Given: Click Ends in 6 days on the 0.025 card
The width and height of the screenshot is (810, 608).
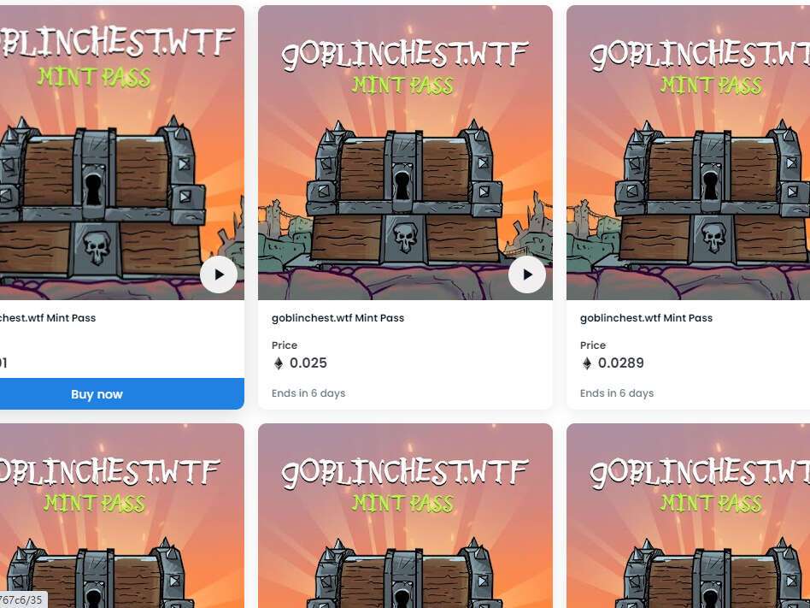Looking at the screenshot, I should click(x=308, y=393).
